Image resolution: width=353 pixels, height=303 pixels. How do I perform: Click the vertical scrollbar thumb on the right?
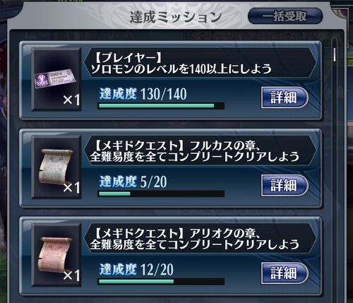[x=335, y=54]
